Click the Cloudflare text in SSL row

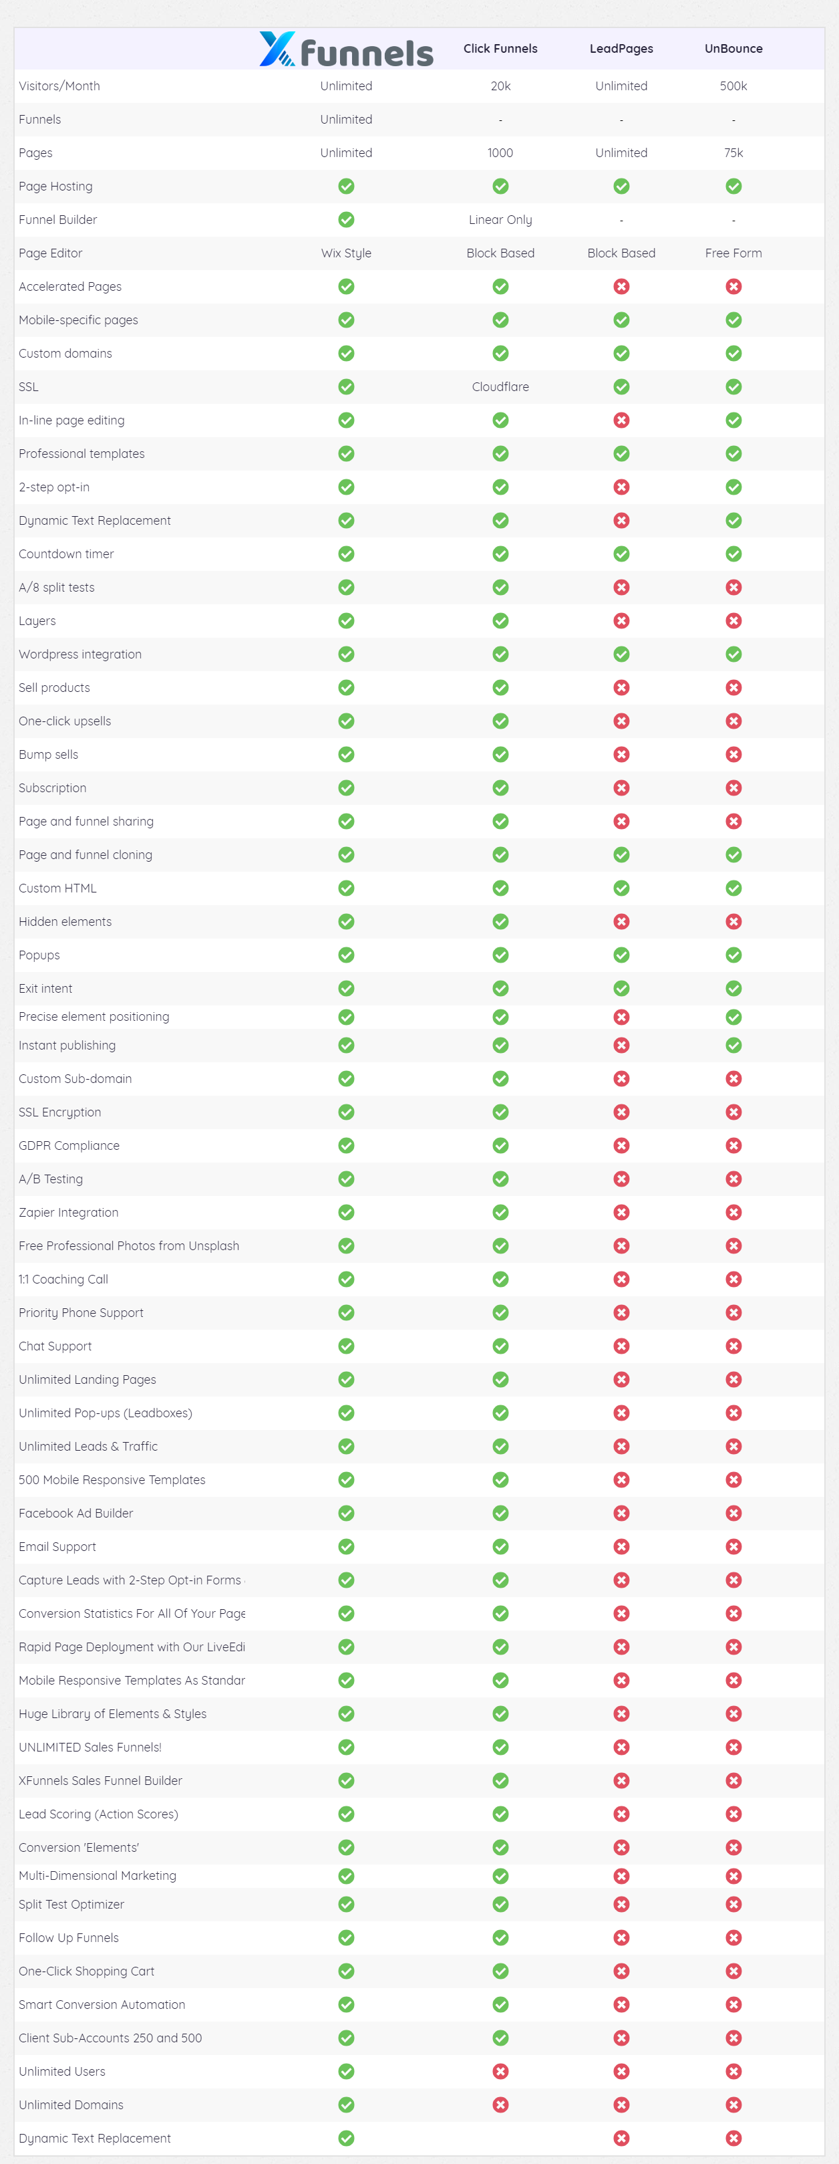click(500, 387)
